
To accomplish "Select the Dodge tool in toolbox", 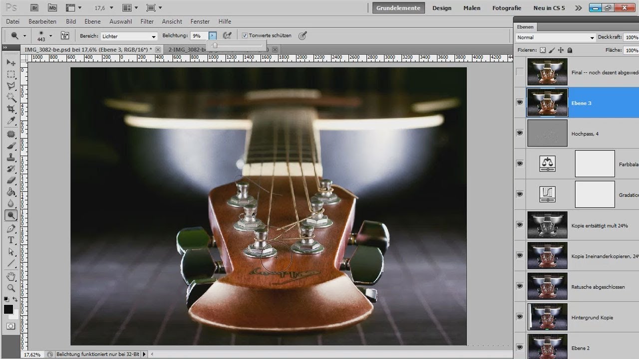I will (x=11, y=215).
